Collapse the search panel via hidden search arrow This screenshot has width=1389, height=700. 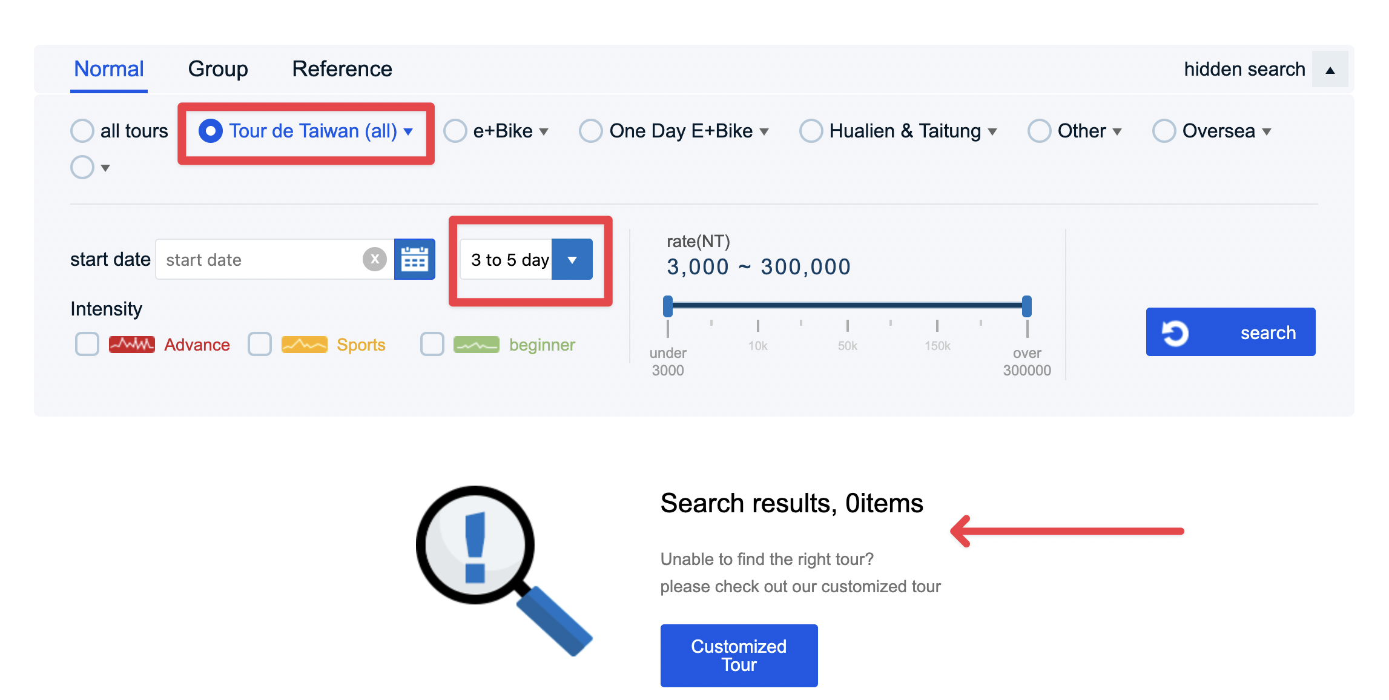coord(1330,69)
